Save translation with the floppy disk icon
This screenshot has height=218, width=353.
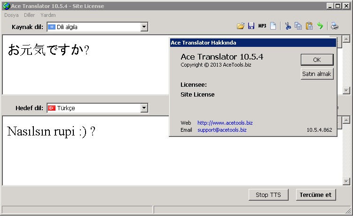coord(251,26)
